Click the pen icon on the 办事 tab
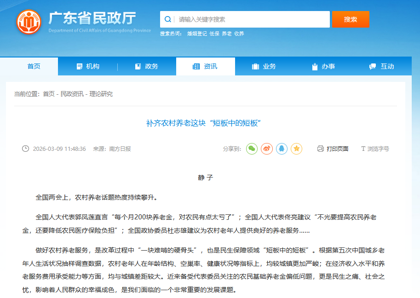Viewport: 420px width, 298px height. pos(314,66)
